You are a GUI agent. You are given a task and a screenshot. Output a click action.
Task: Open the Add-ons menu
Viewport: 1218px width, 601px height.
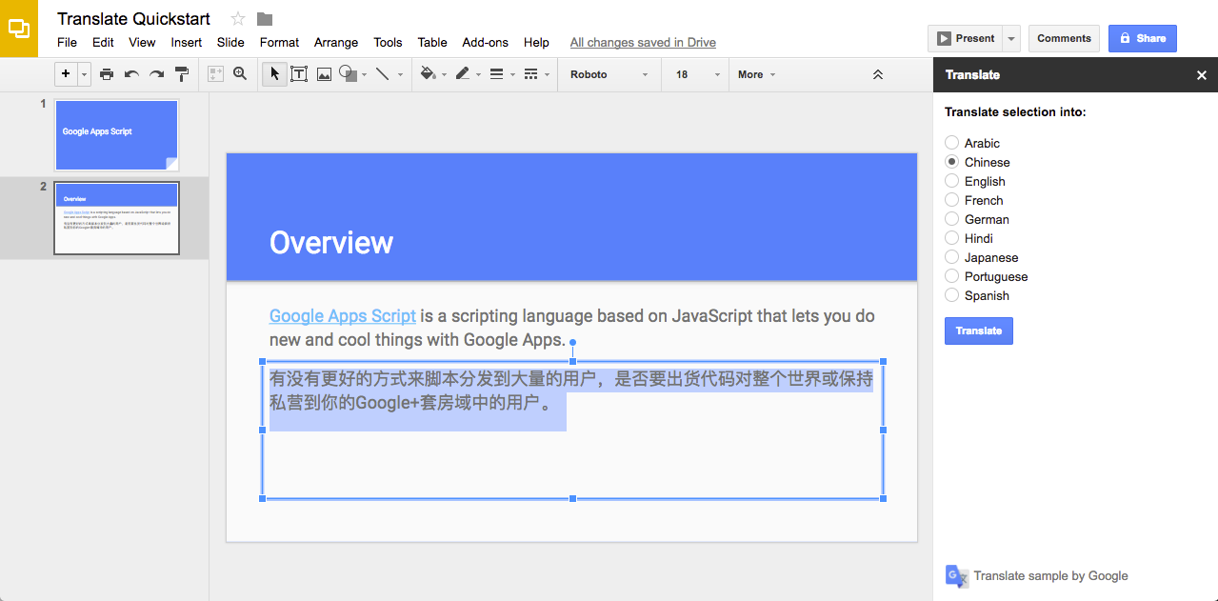point(485,42)
